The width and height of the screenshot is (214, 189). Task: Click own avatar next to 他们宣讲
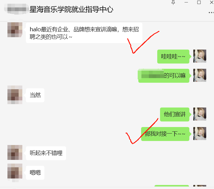200,114
